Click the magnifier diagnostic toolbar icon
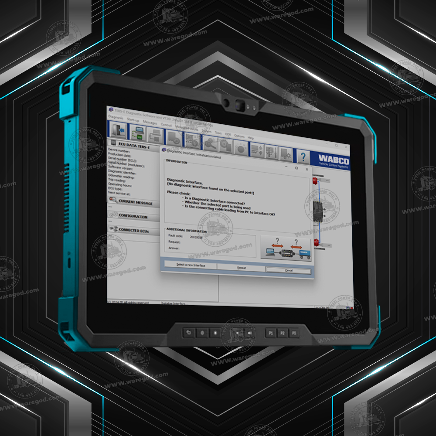 coord(210,143)
